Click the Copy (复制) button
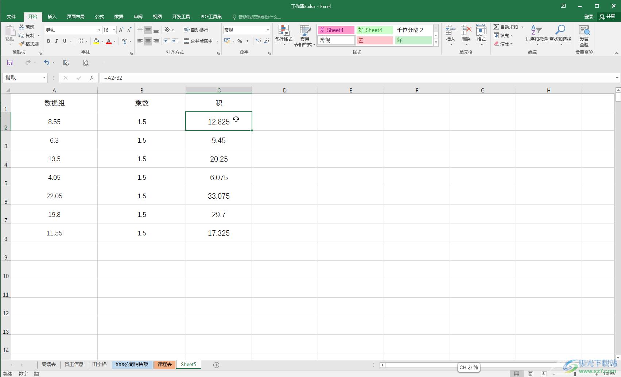 click(x=27, y=36)
